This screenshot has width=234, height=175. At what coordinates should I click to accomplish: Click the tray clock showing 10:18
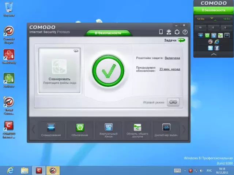222,171
